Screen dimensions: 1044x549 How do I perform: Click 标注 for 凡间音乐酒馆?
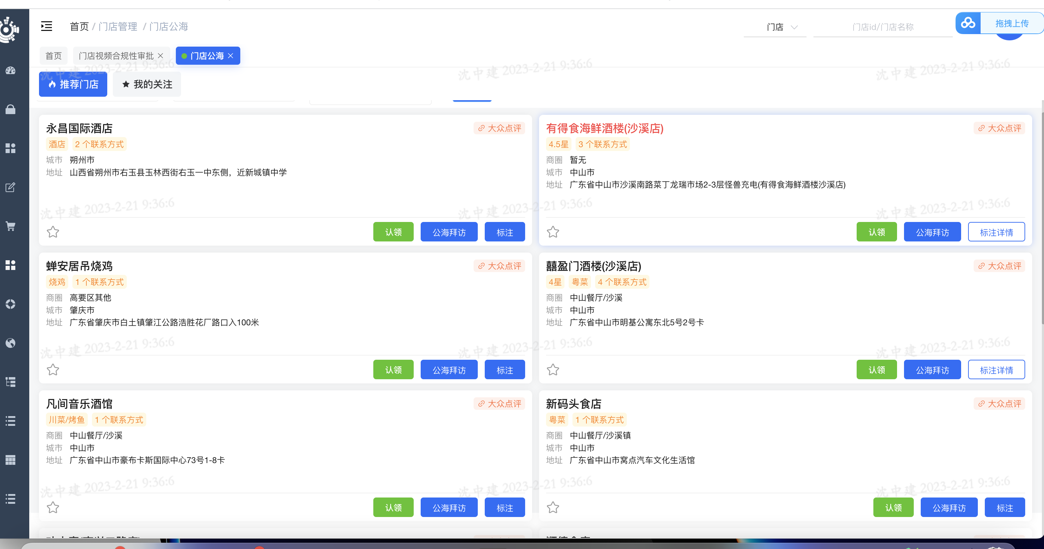pos(505,507)
